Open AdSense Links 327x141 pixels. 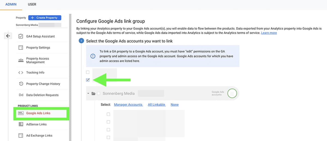36,124
